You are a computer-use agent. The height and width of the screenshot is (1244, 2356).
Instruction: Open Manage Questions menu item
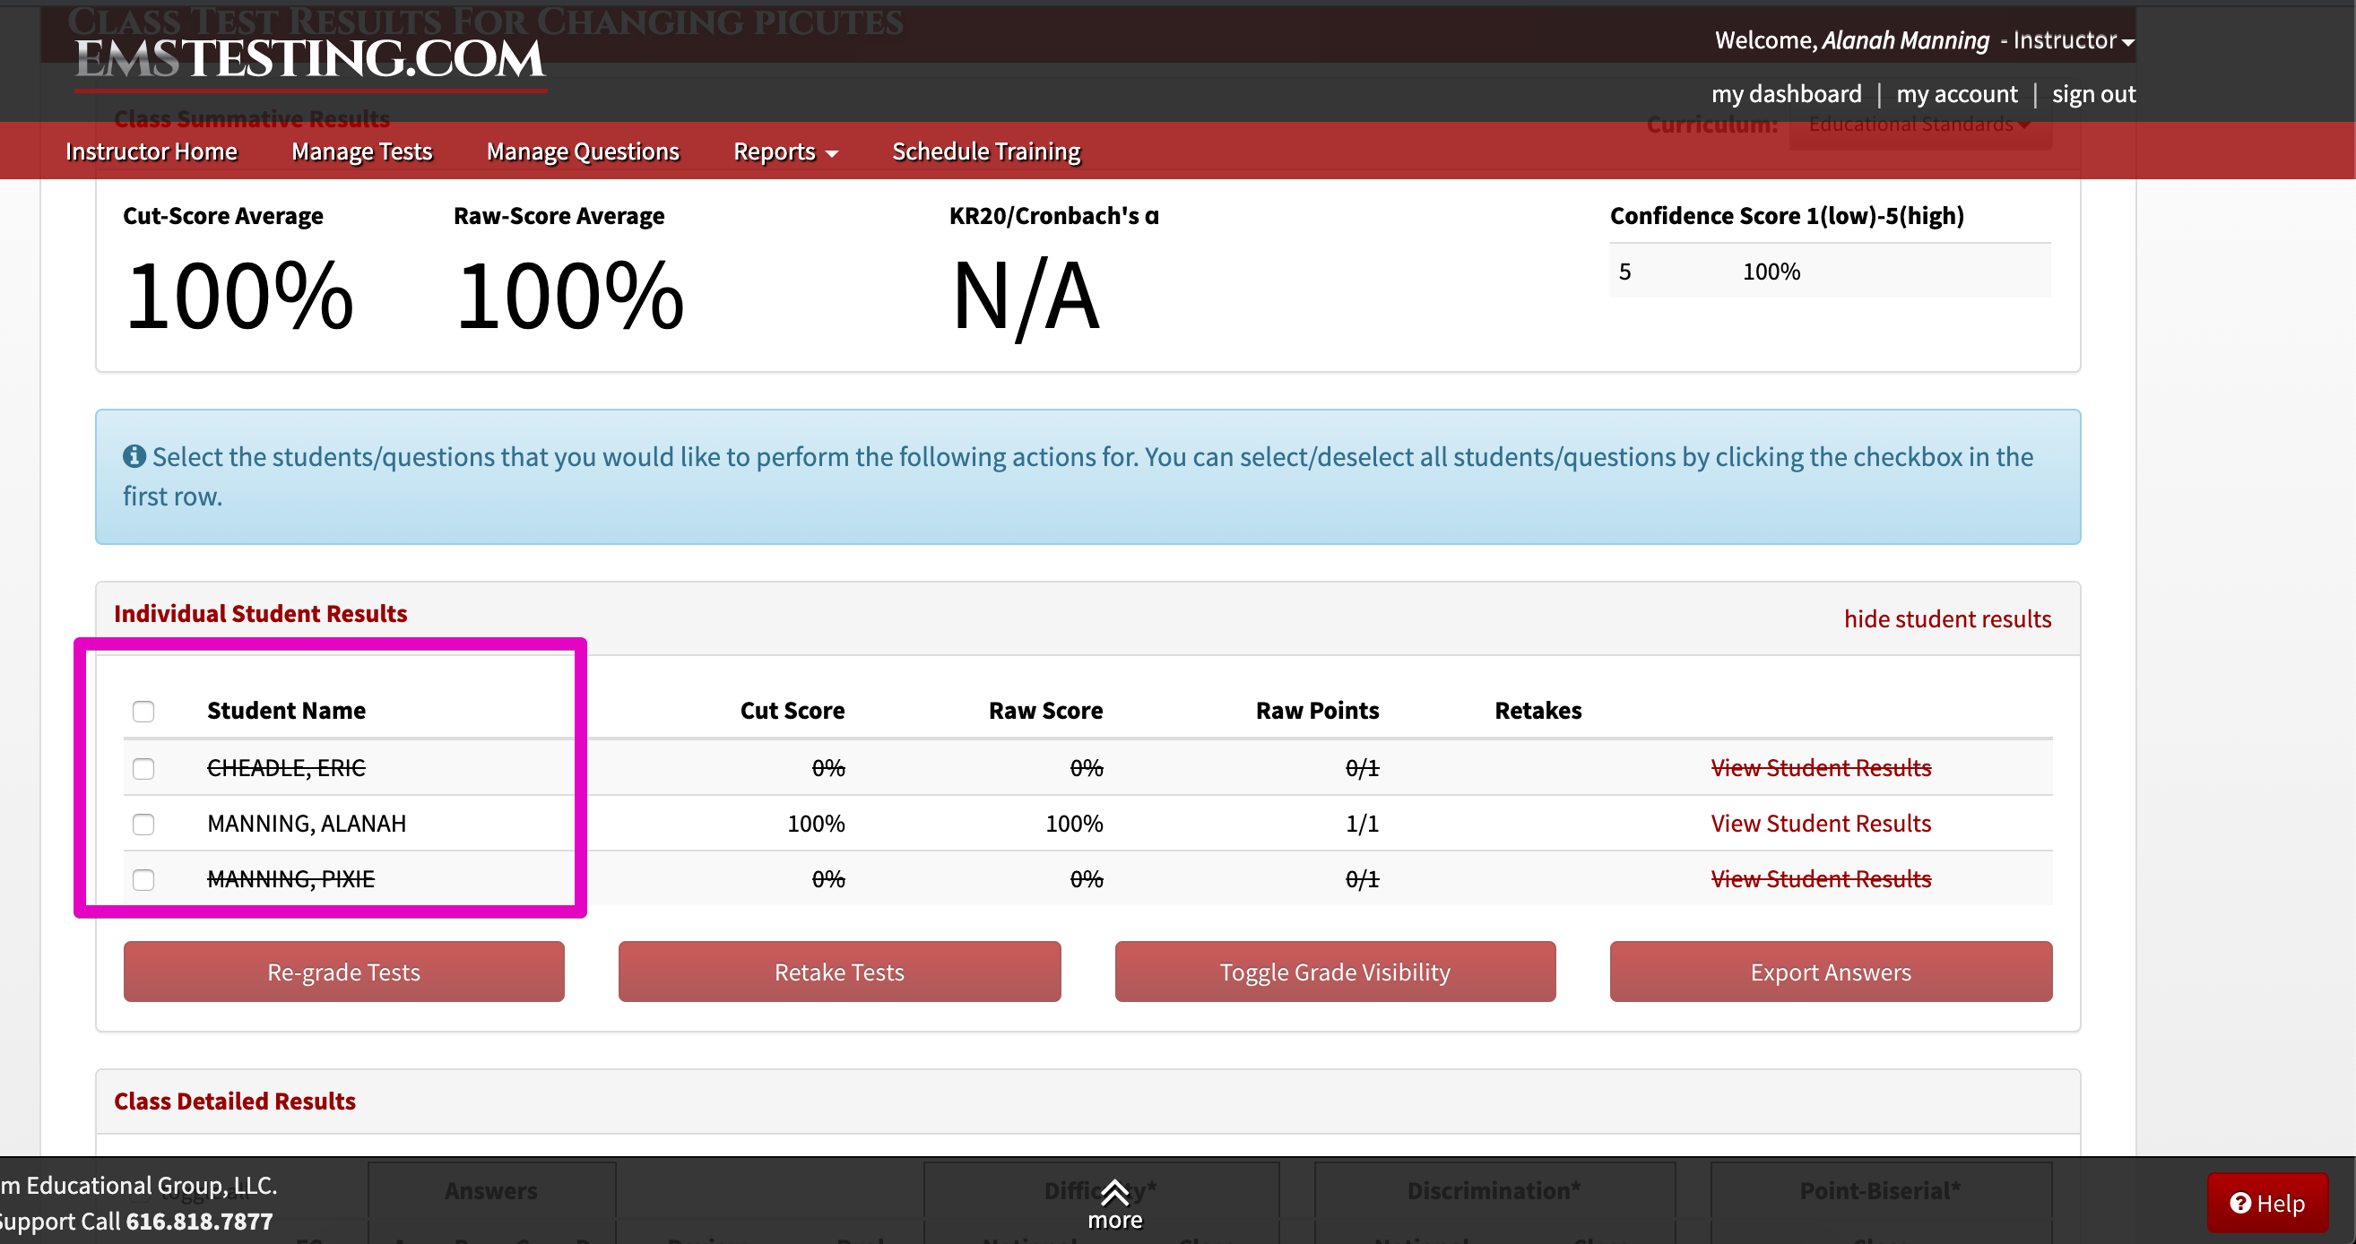click(x=584, y=151)
